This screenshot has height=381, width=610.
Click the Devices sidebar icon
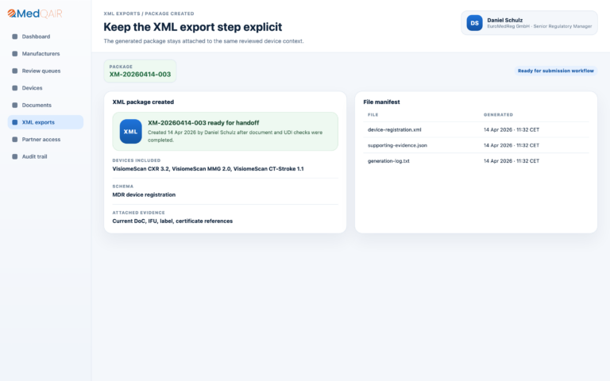15,88
